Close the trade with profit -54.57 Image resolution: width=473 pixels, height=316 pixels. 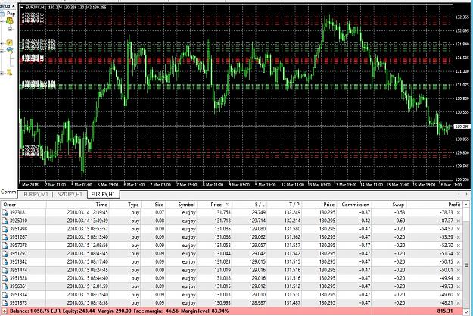458,229
